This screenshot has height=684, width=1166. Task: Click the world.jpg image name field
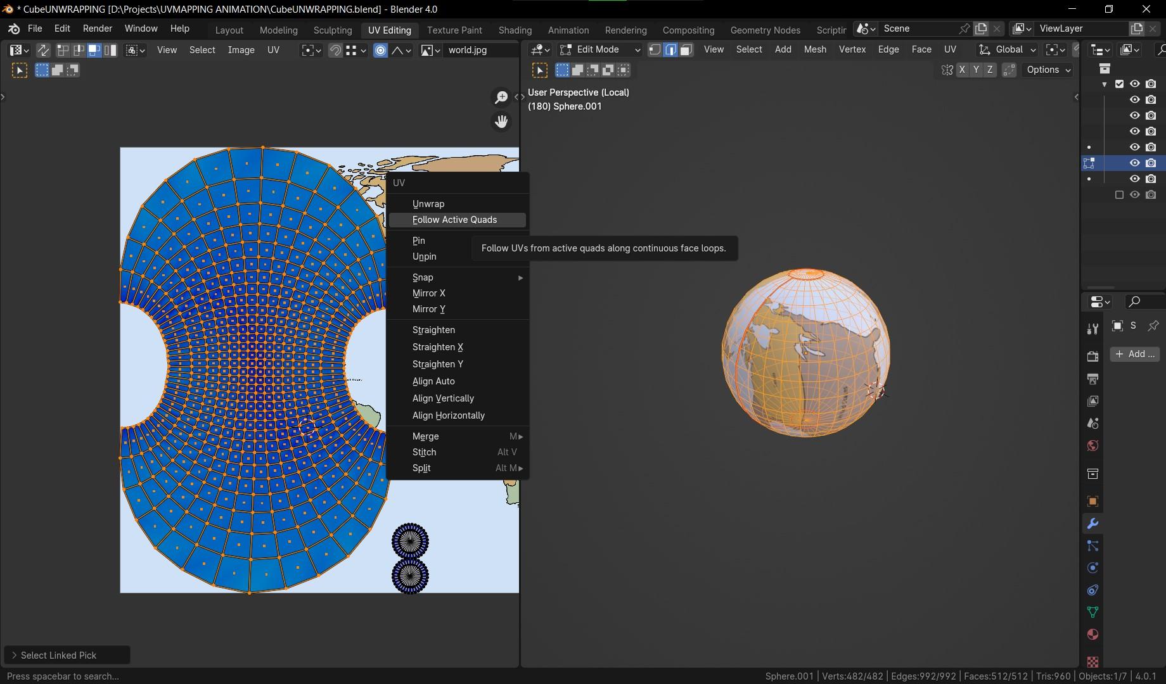click(478, 50)
